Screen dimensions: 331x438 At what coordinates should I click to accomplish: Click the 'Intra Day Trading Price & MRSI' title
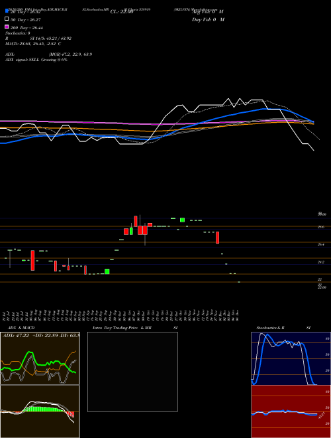(135, 328)
